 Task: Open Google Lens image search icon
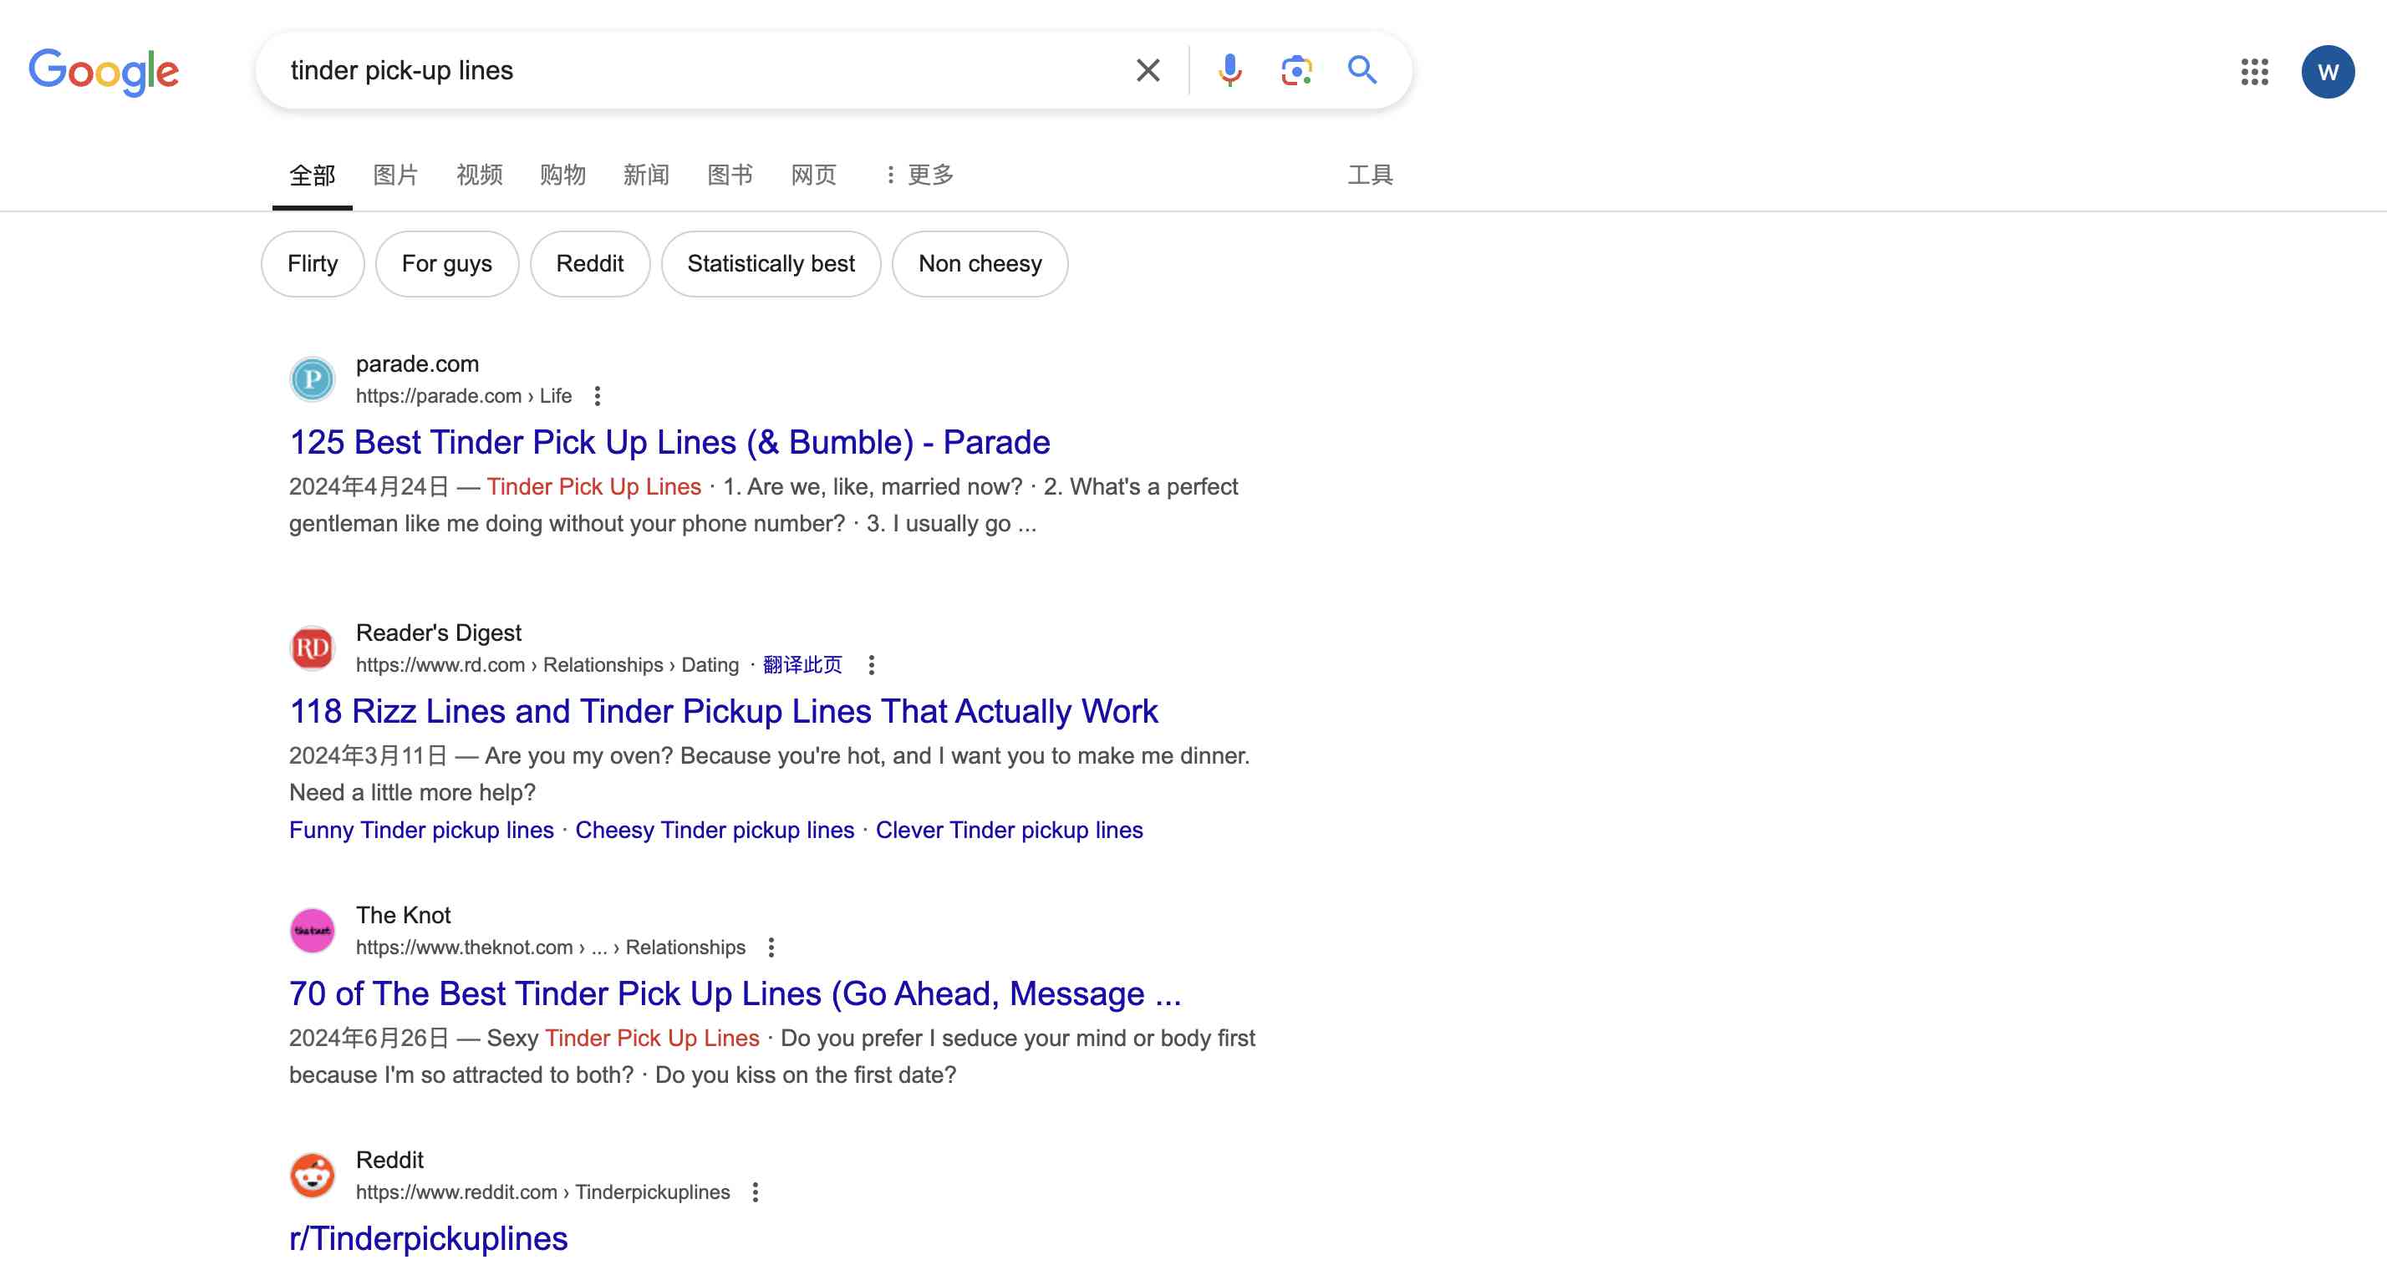pos(1296,70)
